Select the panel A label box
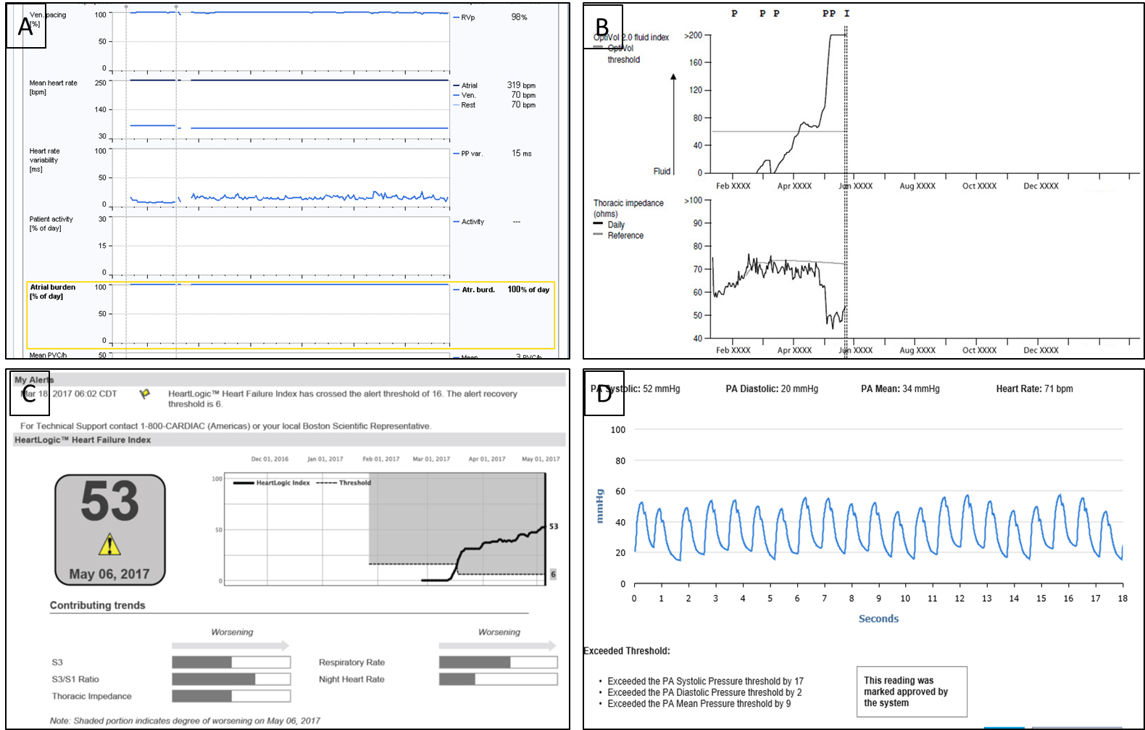Image resolution: width=1145 pixels, height=730 pixels. tap(26, 26)
